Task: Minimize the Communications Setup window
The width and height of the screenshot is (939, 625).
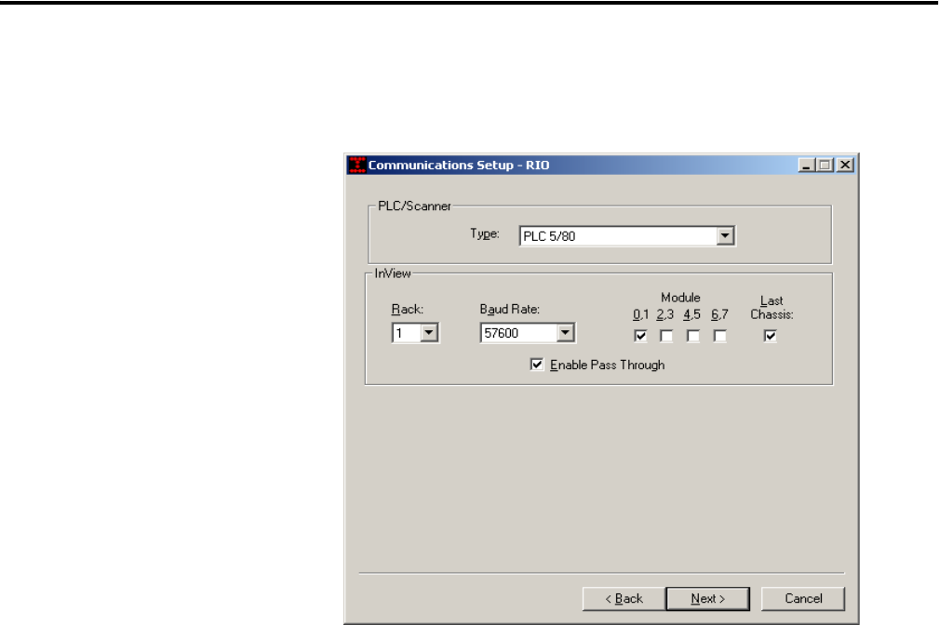Action: (806, 165)
